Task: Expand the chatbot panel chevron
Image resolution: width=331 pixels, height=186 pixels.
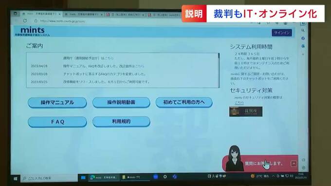Action: click(x=294, y=164)
